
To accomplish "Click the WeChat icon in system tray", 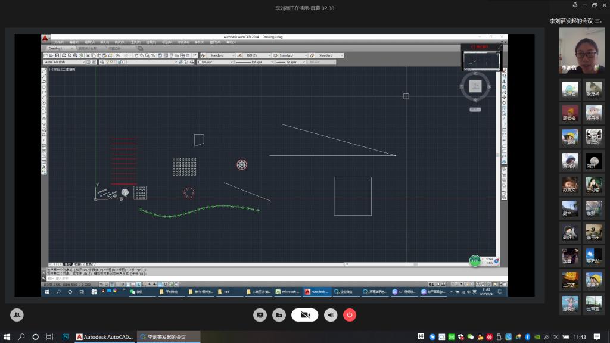I will 471,337.
